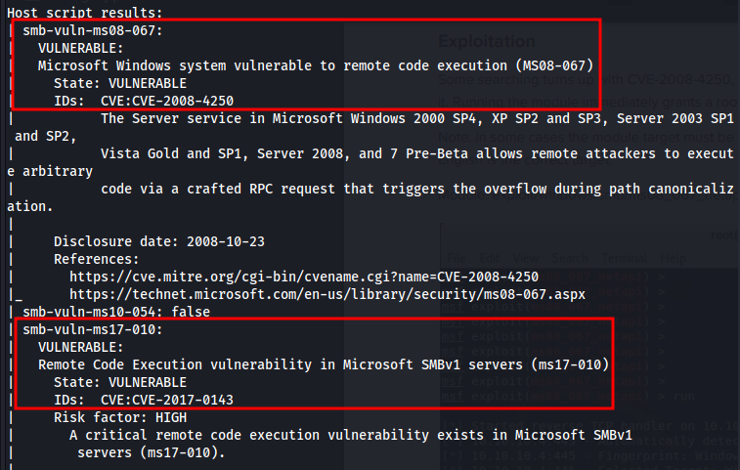Click the Microsoft Windows system vulnerable (MS08-067) title

[315, 65]
